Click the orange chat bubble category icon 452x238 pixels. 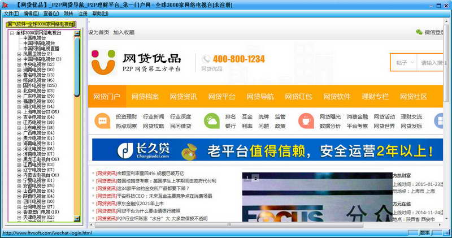(102, 121)
